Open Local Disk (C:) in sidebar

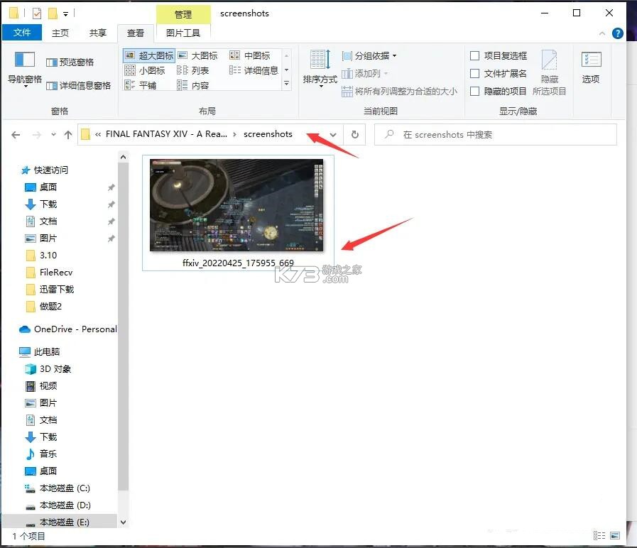coord(58,488)
